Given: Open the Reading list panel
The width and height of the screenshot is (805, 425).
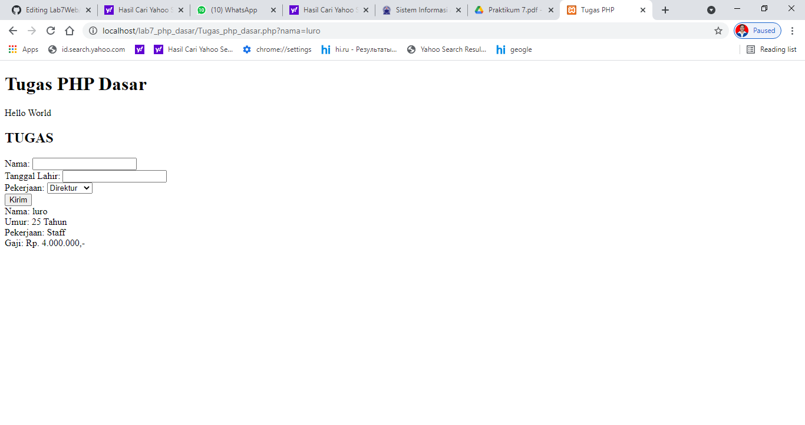Looking at the screenshot, I should (x=771, y=49).
